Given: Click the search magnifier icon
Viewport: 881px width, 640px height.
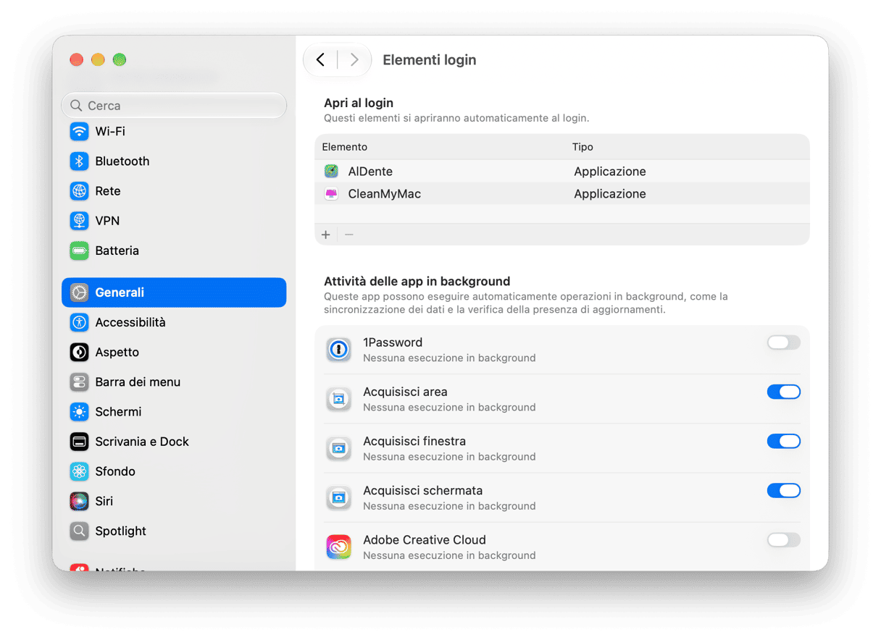Looking at the screenshot, I should [76, 106].
